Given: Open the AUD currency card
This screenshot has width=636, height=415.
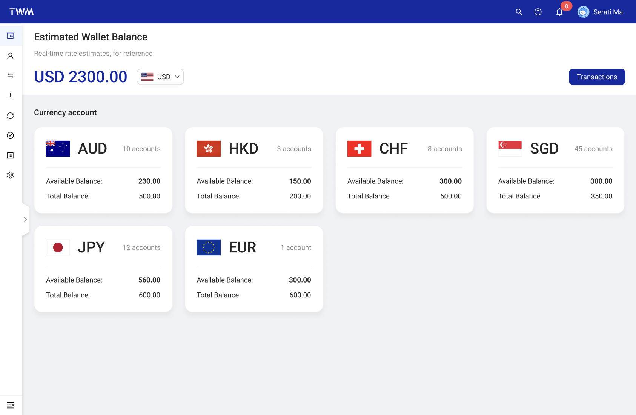Looking at the screenshot, I should (x=103, y=170).
